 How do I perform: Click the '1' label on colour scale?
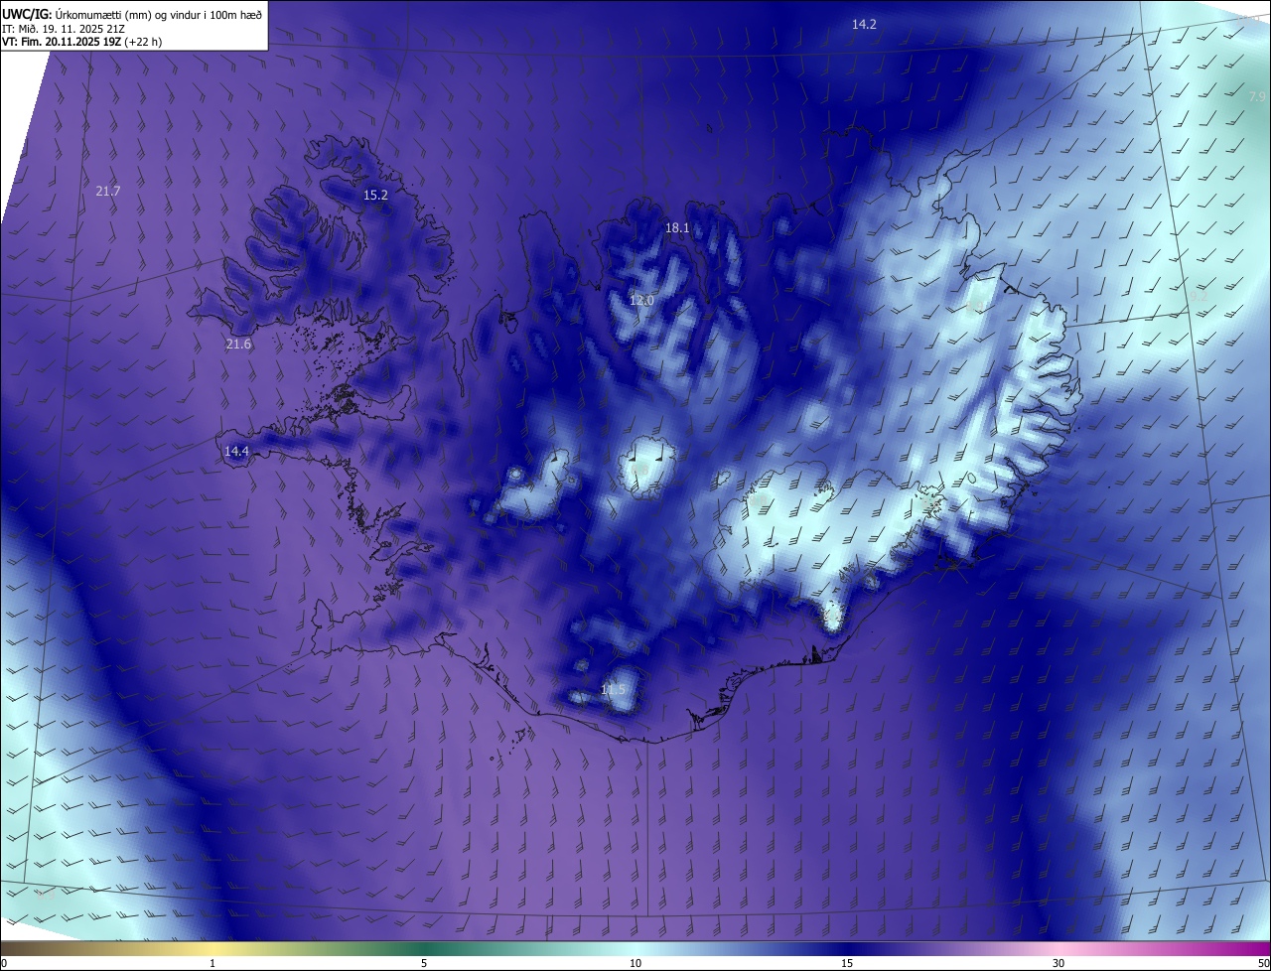212,964
